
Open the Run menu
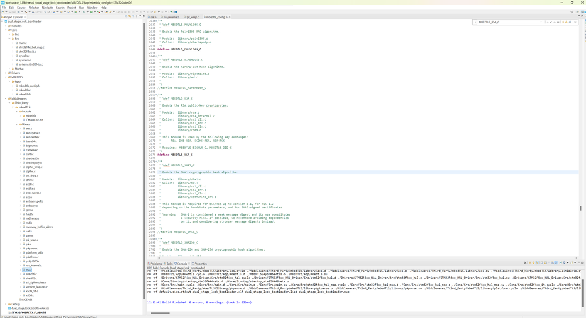click(x=82, y=8)
